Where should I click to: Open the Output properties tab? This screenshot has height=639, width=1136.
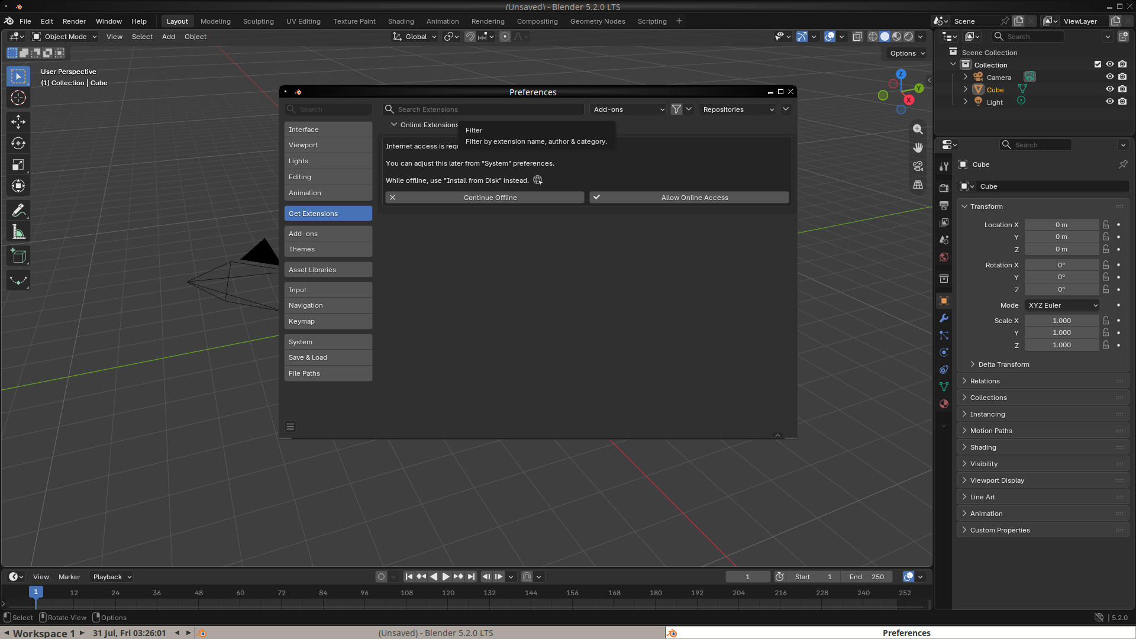coord(944,205)
